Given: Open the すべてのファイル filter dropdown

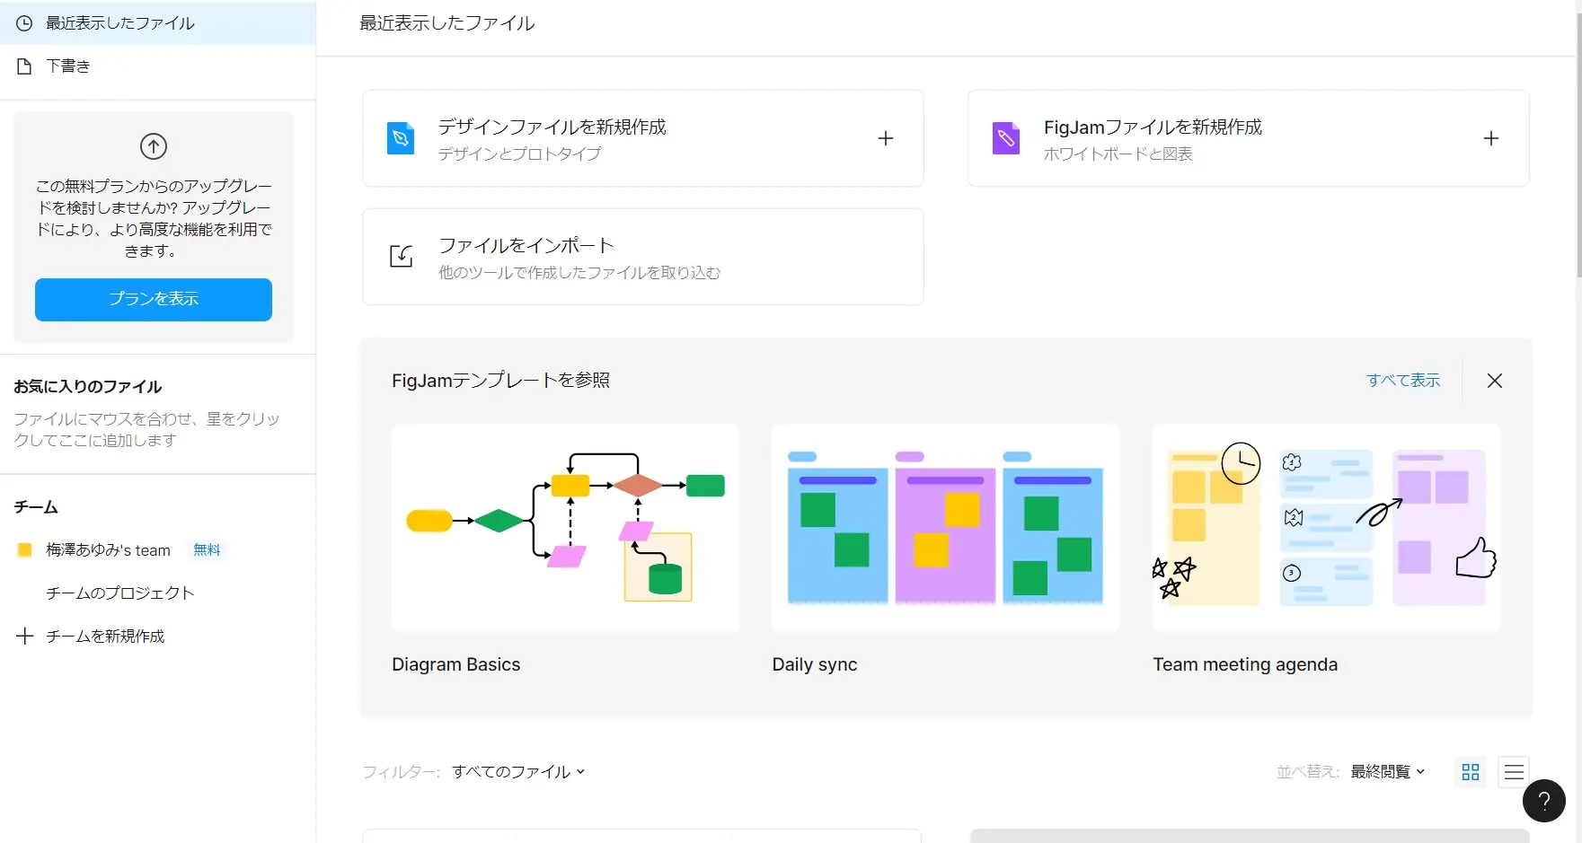Looking at the screenshot, I should click(x=518, y=772).
